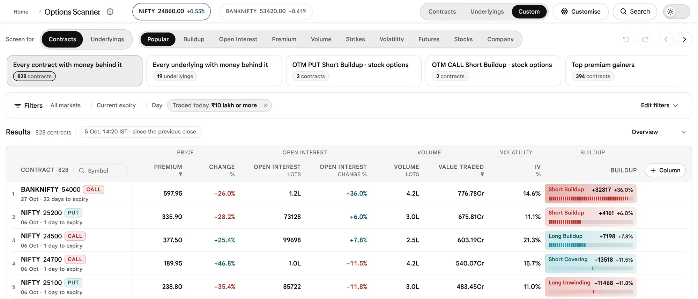Click the info icon beside Options Scanner

click(x=110, y=12)
